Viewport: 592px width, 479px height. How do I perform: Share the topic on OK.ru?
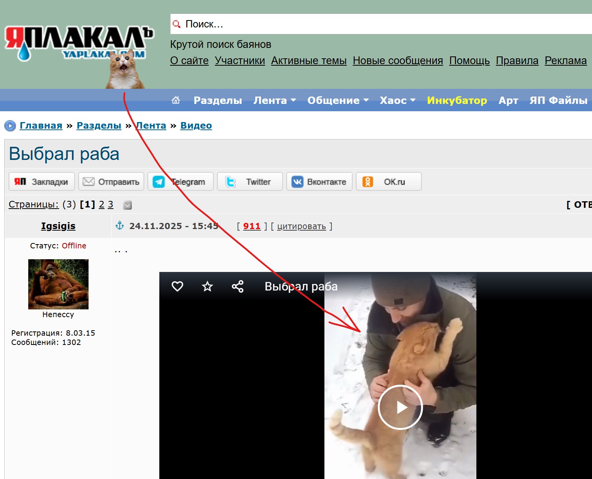click(x=388, y=182)
